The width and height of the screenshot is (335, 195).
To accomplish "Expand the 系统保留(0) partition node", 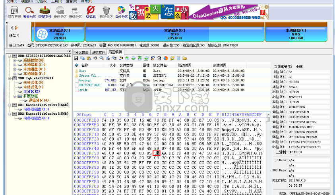I will click(x=15, y=60).
